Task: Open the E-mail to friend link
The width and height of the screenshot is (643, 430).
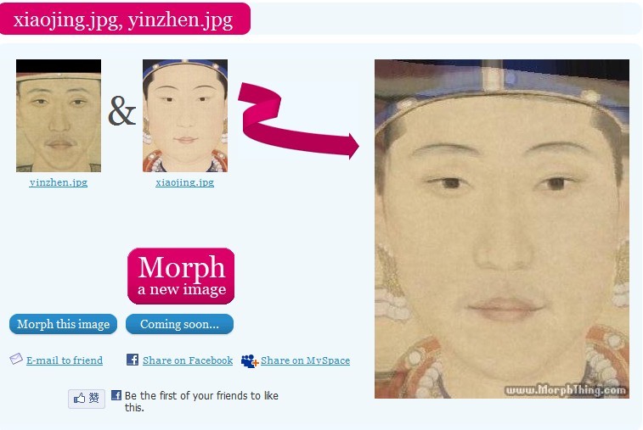Action: point(65,360)
